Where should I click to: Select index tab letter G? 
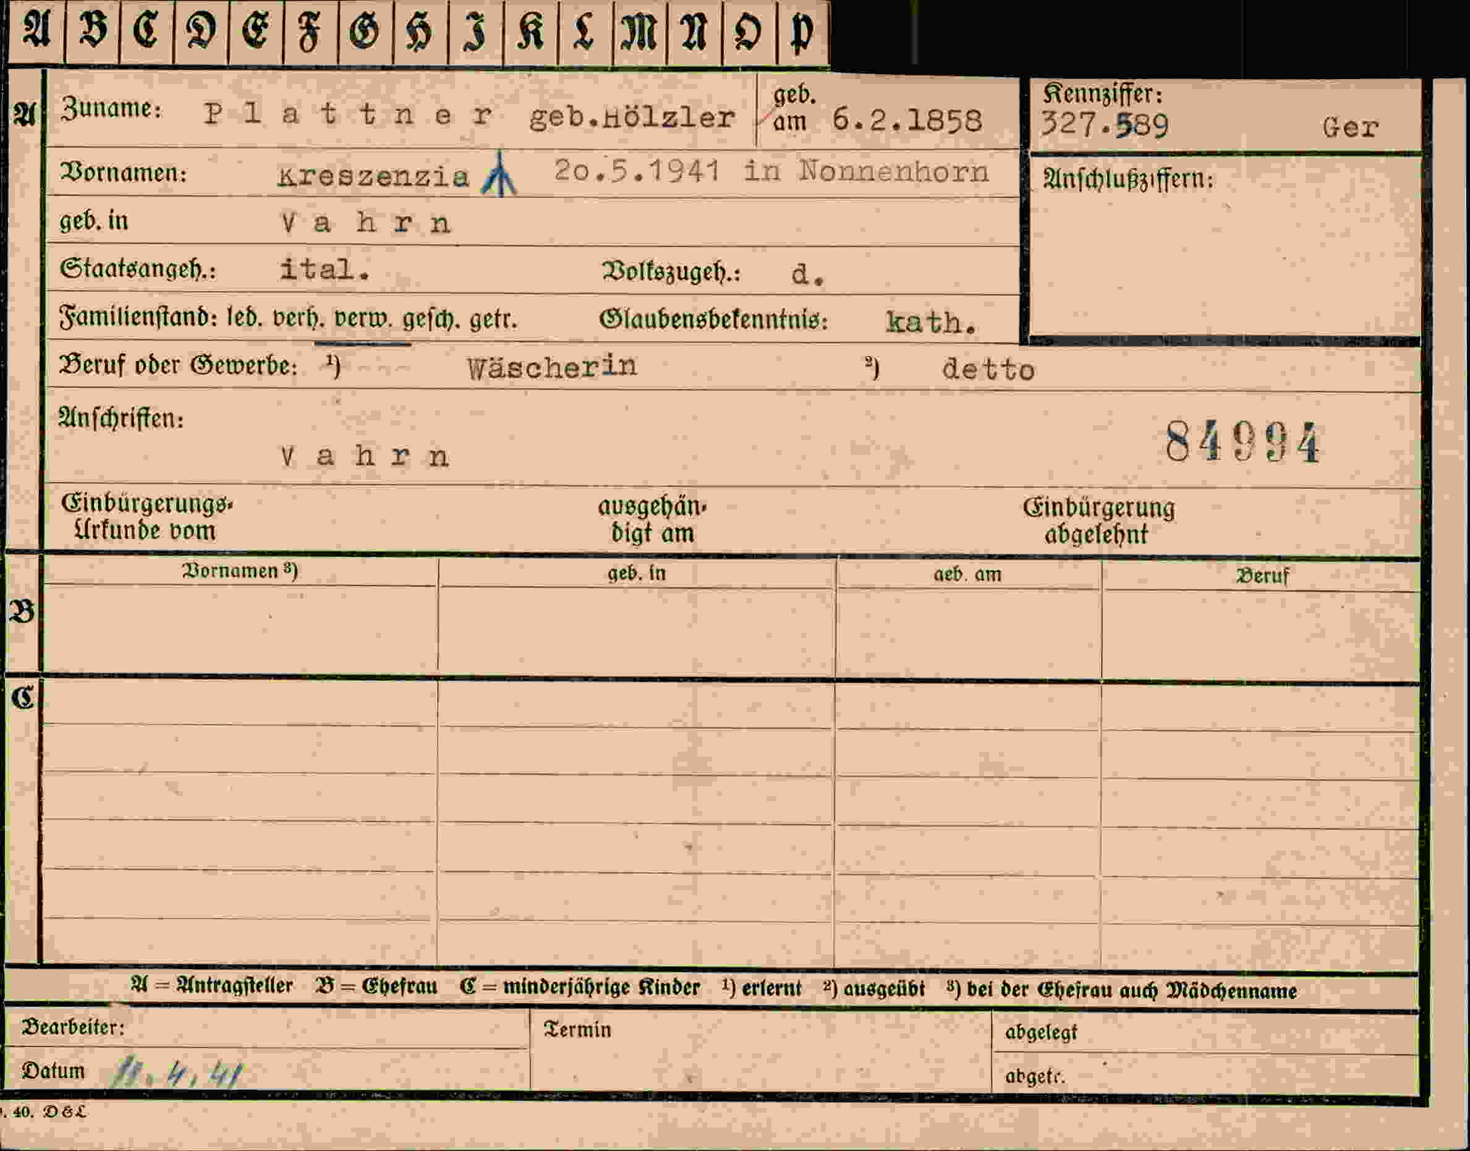click(365, 32)
